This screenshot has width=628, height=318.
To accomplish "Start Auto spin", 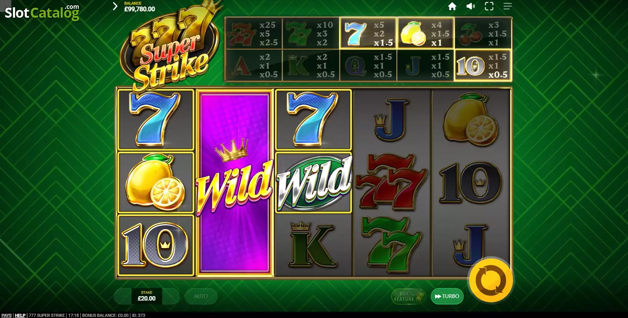I will click(x=201, y=296).
